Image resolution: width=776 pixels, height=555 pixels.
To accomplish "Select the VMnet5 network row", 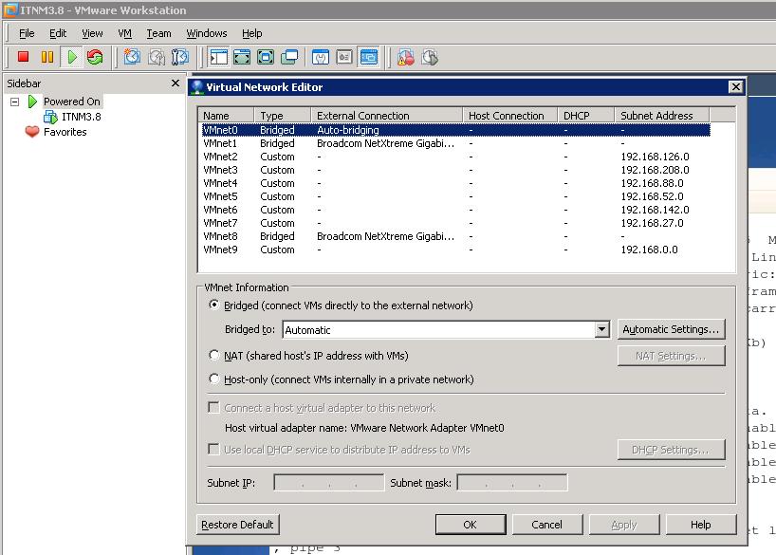I will pyautogui.click(x=455, y=196).
